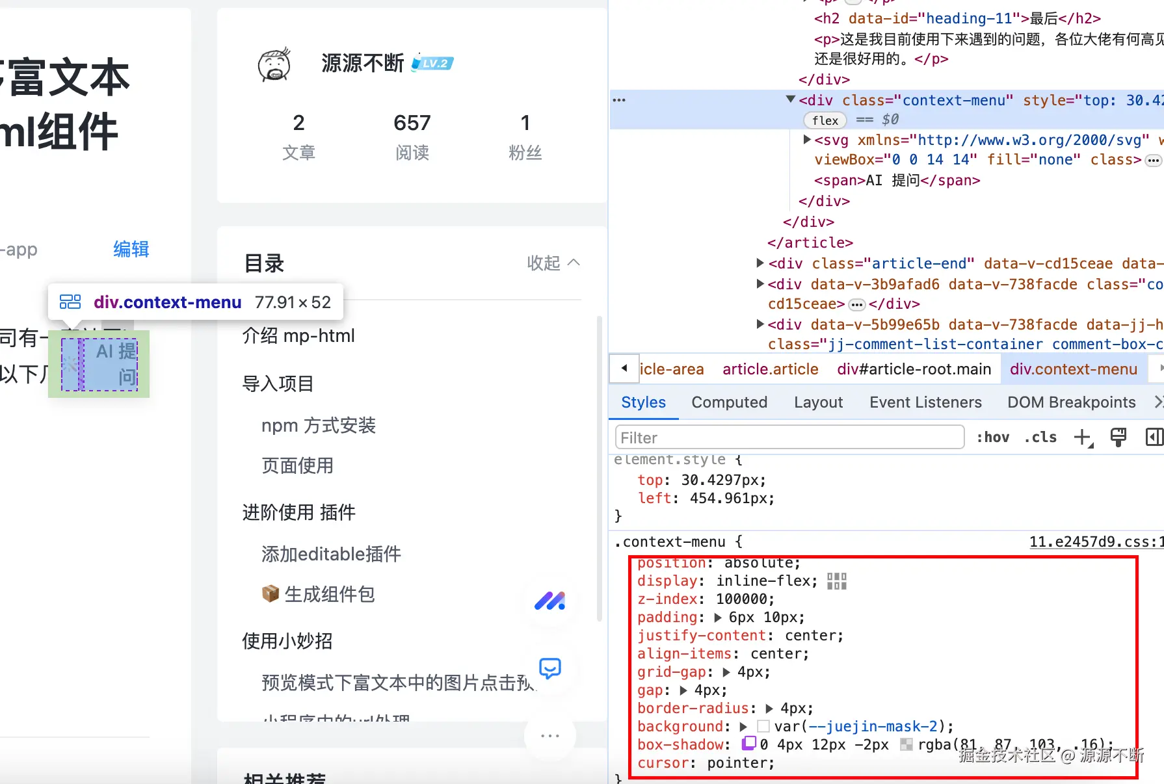Go to 生成组件包 section
1164x784 pixels.
(318, 594)
